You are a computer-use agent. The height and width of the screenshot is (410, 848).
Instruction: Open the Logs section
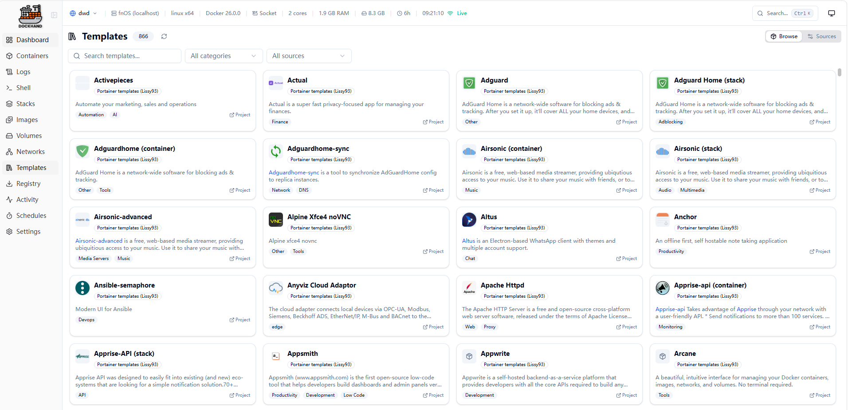pyautogui.click(x=31, y=72)
